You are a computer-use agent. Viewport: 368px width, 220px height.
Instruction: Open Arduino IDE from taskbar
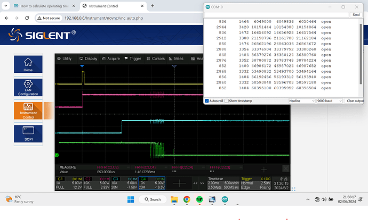pyautogui.click(x=225, y=199)
